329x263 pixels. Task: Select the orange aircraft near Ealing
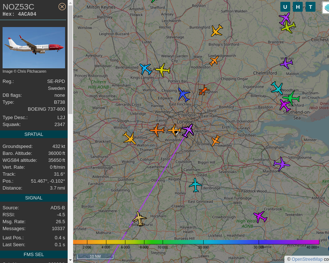tap(157, 130)
